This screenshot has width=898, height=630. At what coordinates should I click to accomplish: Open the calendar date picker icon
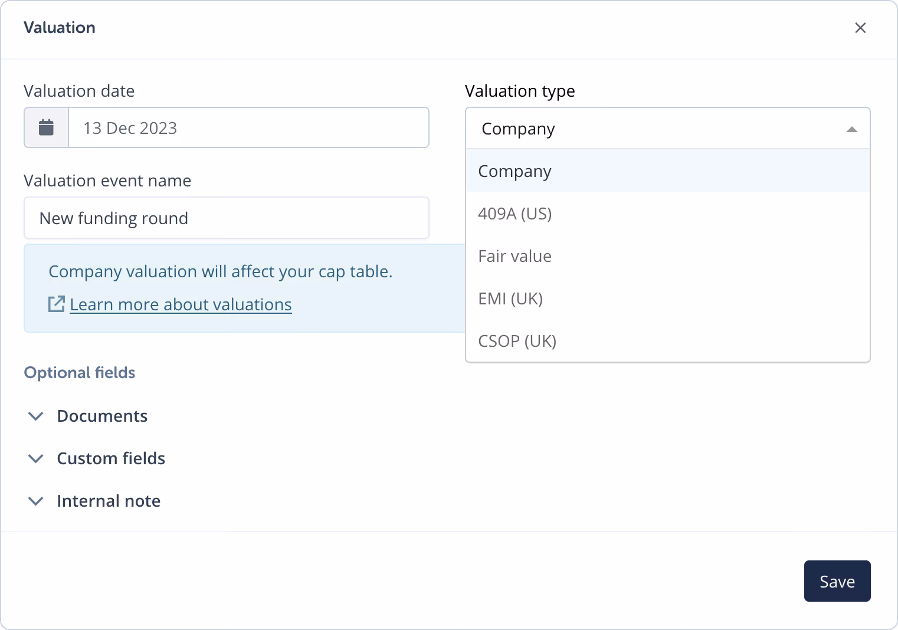(46, 127)
